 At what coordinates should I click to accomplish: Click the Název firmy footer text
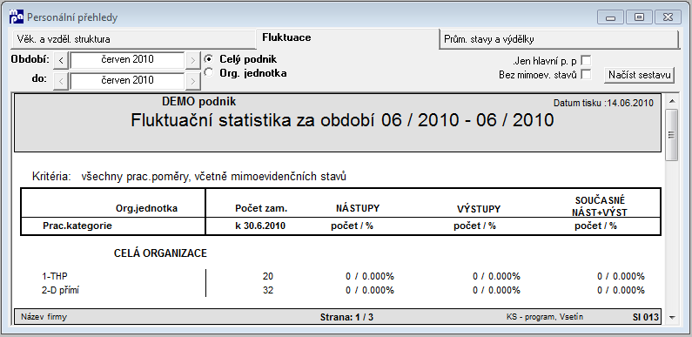[44, 317]
